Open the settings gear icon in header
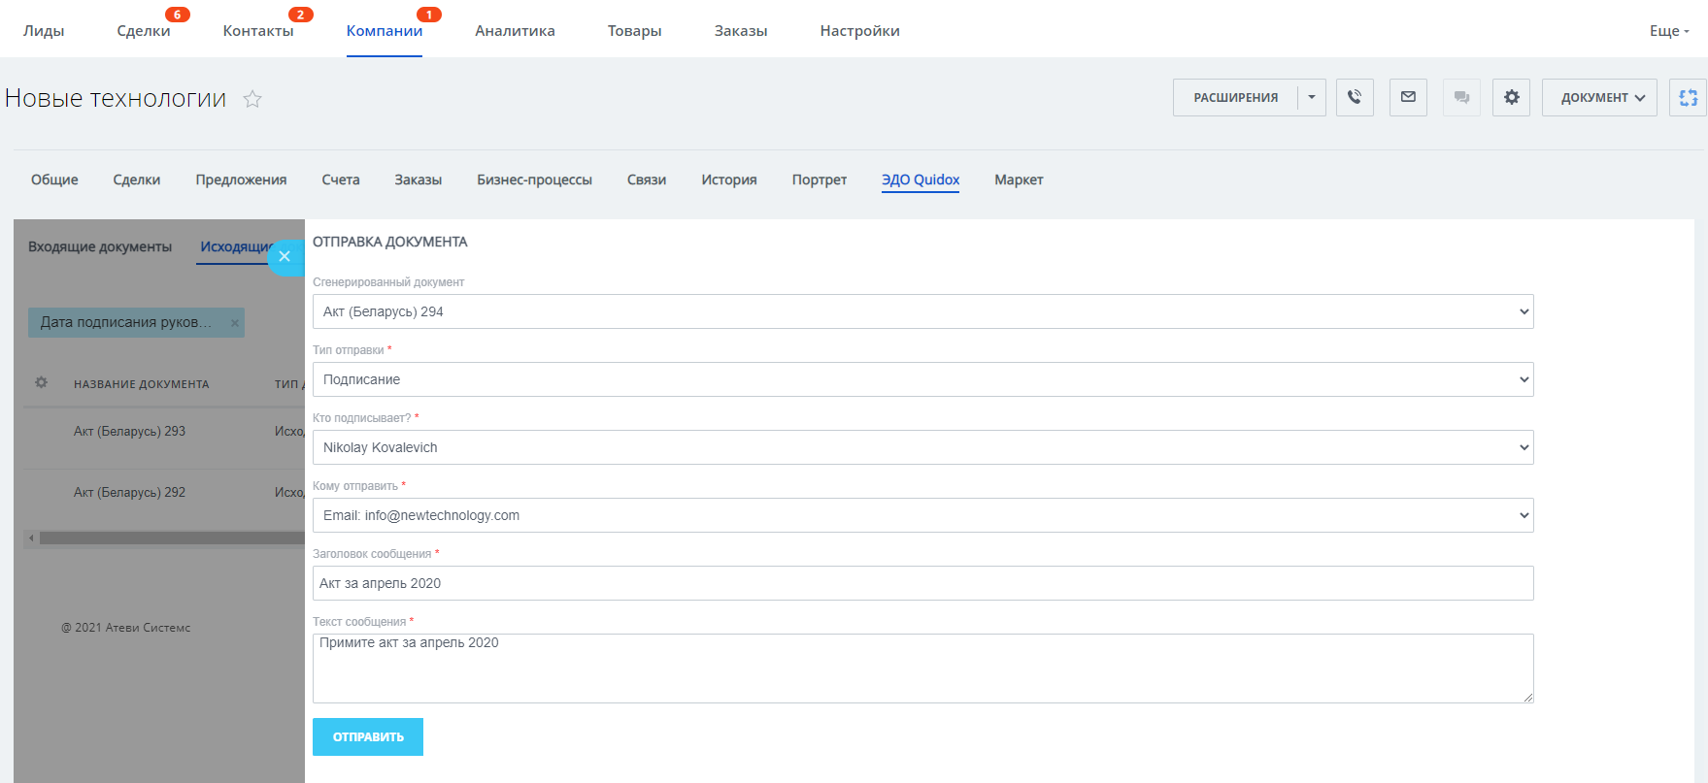 pos(1512,97)
